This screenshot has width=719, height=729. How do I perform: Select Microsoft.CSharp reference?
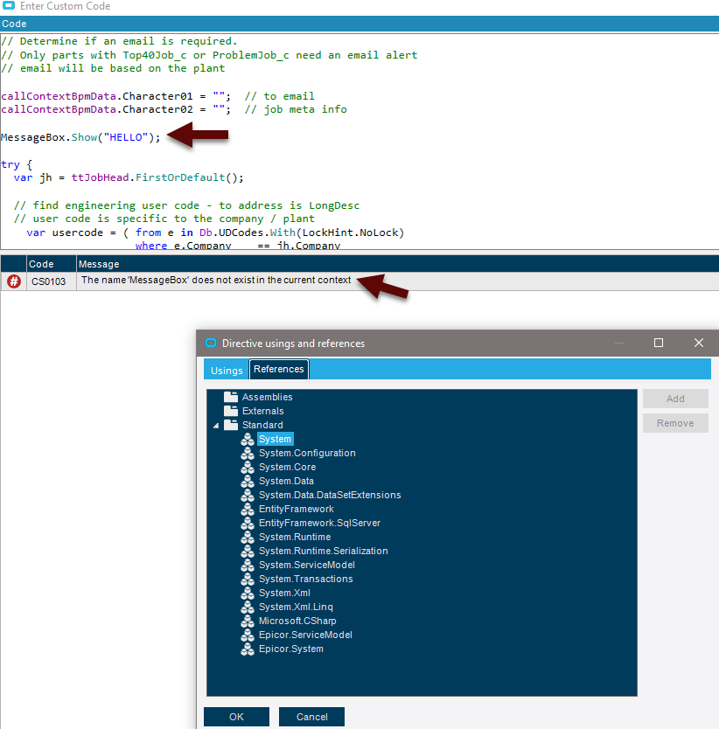point(297,621)
